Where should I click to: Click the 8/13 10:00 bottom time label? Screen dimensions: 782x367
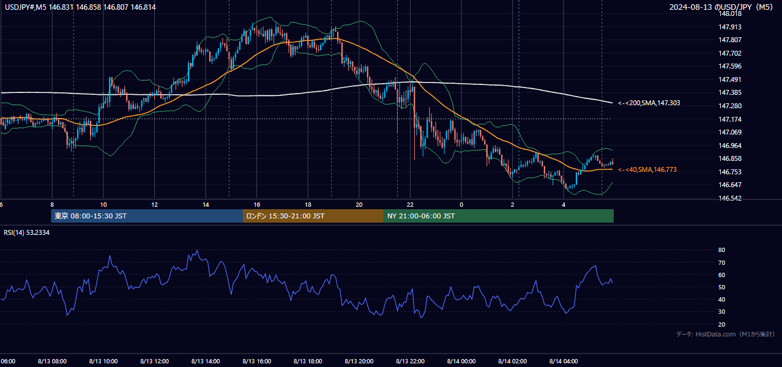click(103, 361)
